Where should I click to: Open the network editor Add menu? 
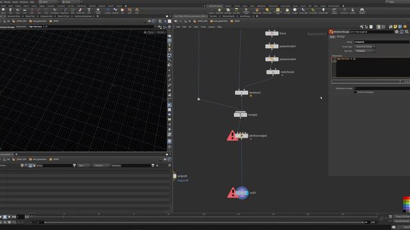[x=178, y=27]
